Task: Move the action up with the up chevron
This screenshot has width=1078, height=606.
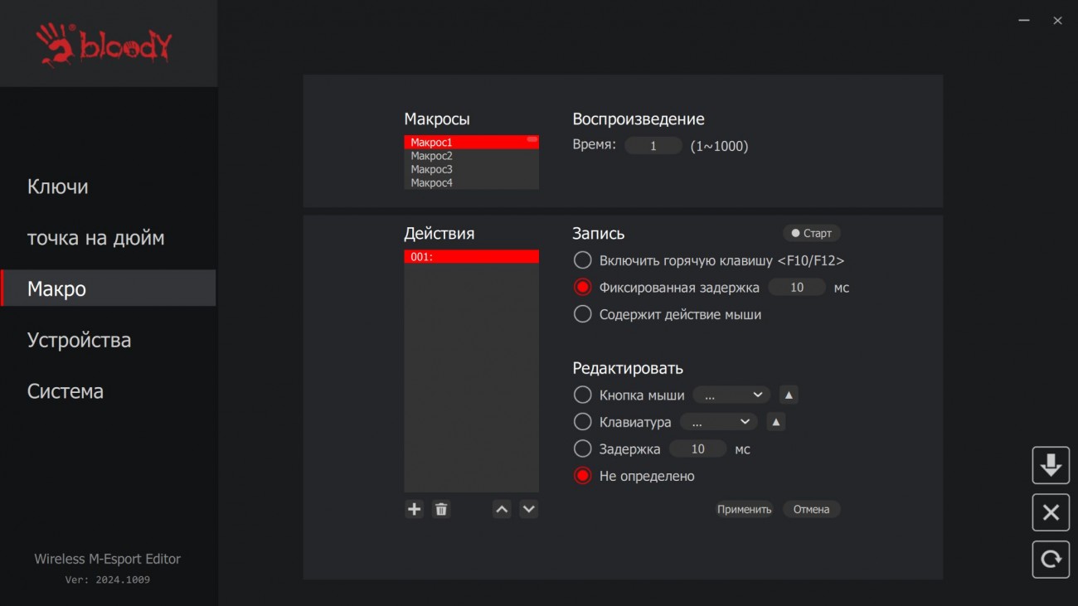Action: coord(502,509)
